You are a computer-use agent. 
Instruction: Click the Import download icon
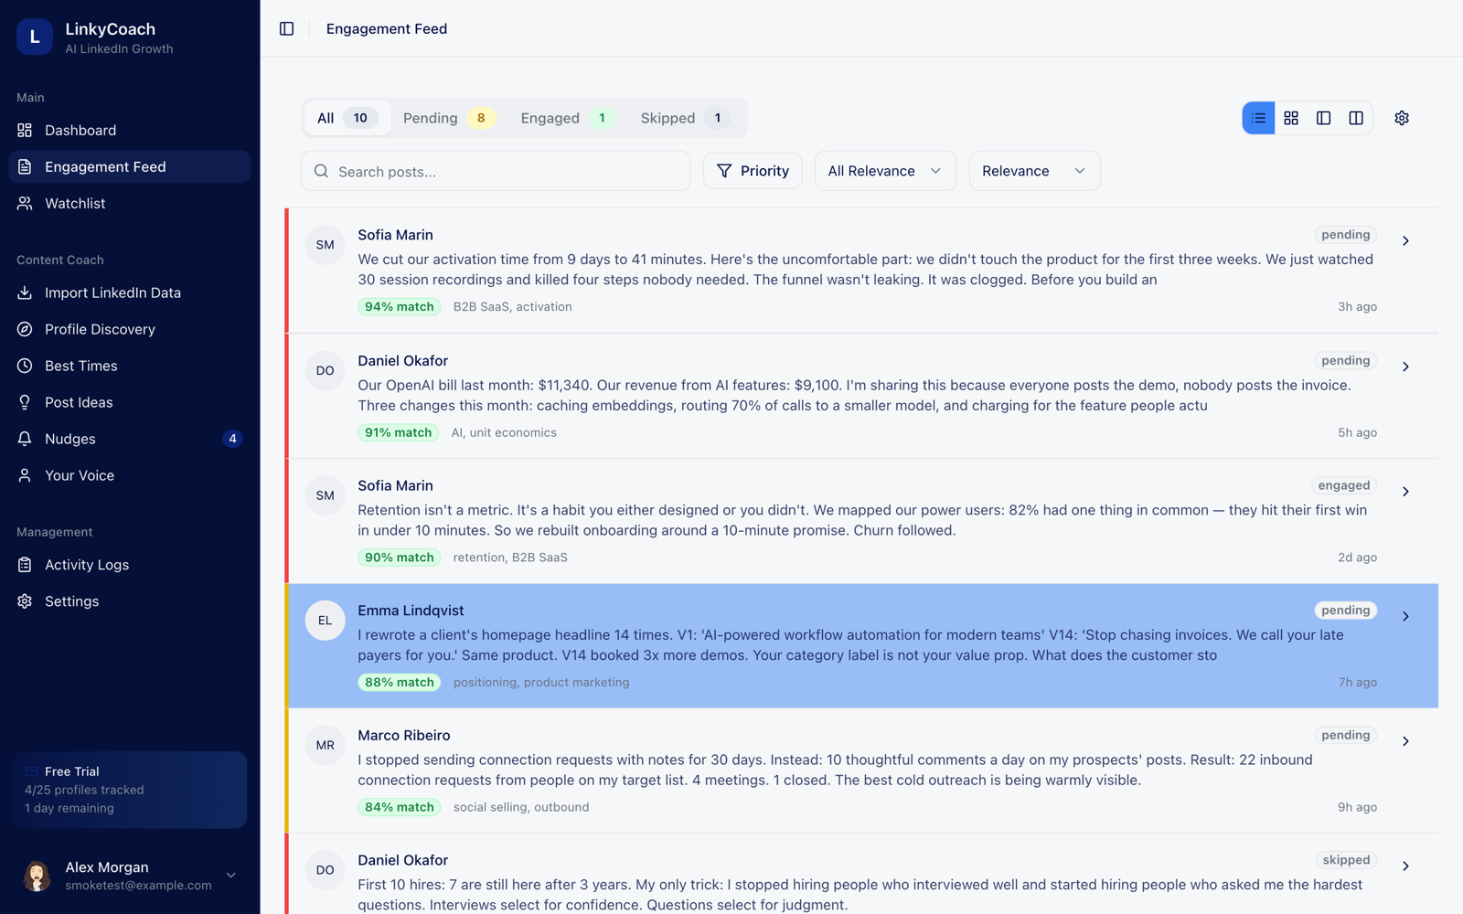(x=25, y=292)
